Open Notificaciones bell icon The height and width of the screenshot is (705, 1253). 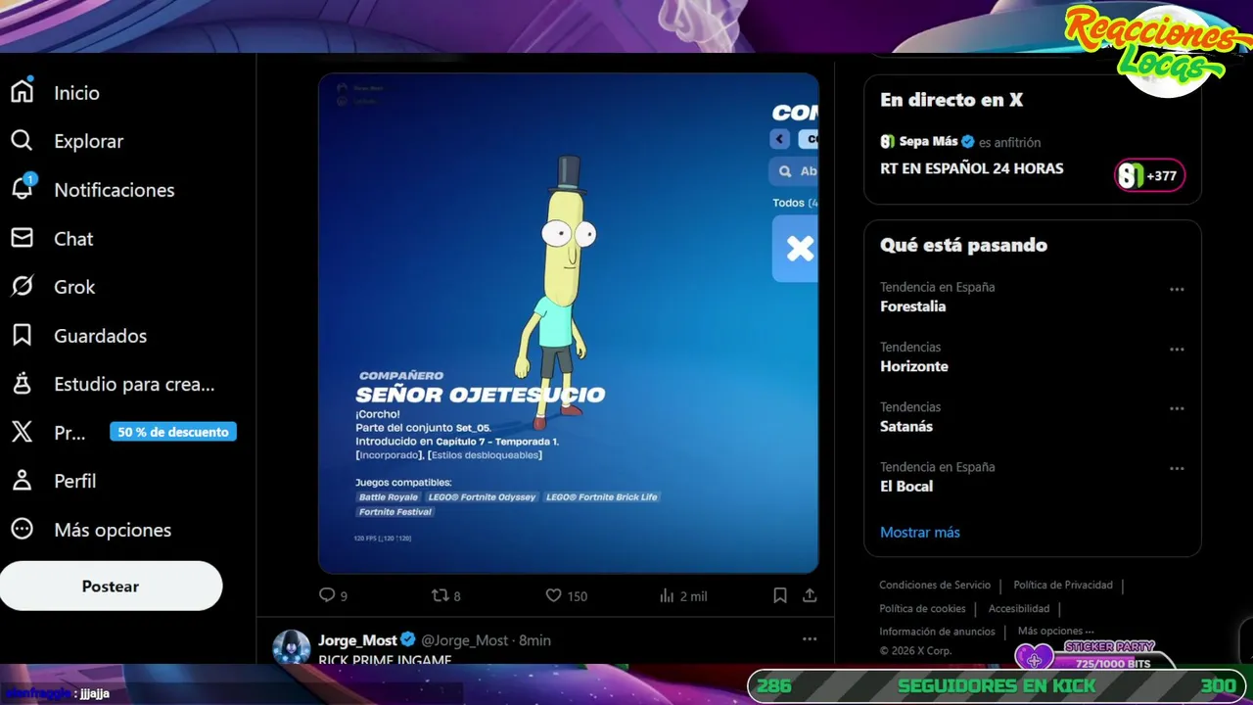[22, 189]
